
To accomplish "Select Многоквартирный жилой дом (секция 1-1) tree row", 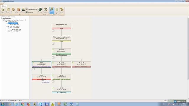I will click(x=15, y=20).
